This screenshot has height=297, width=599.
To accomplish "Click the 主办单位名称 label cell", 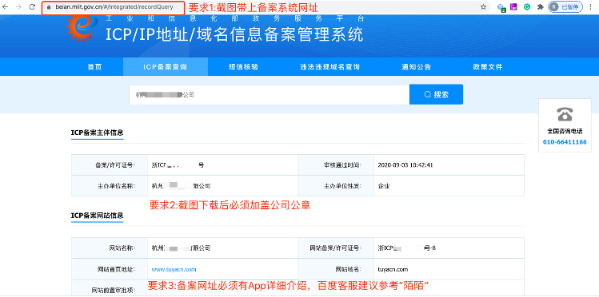I will 110,186.
